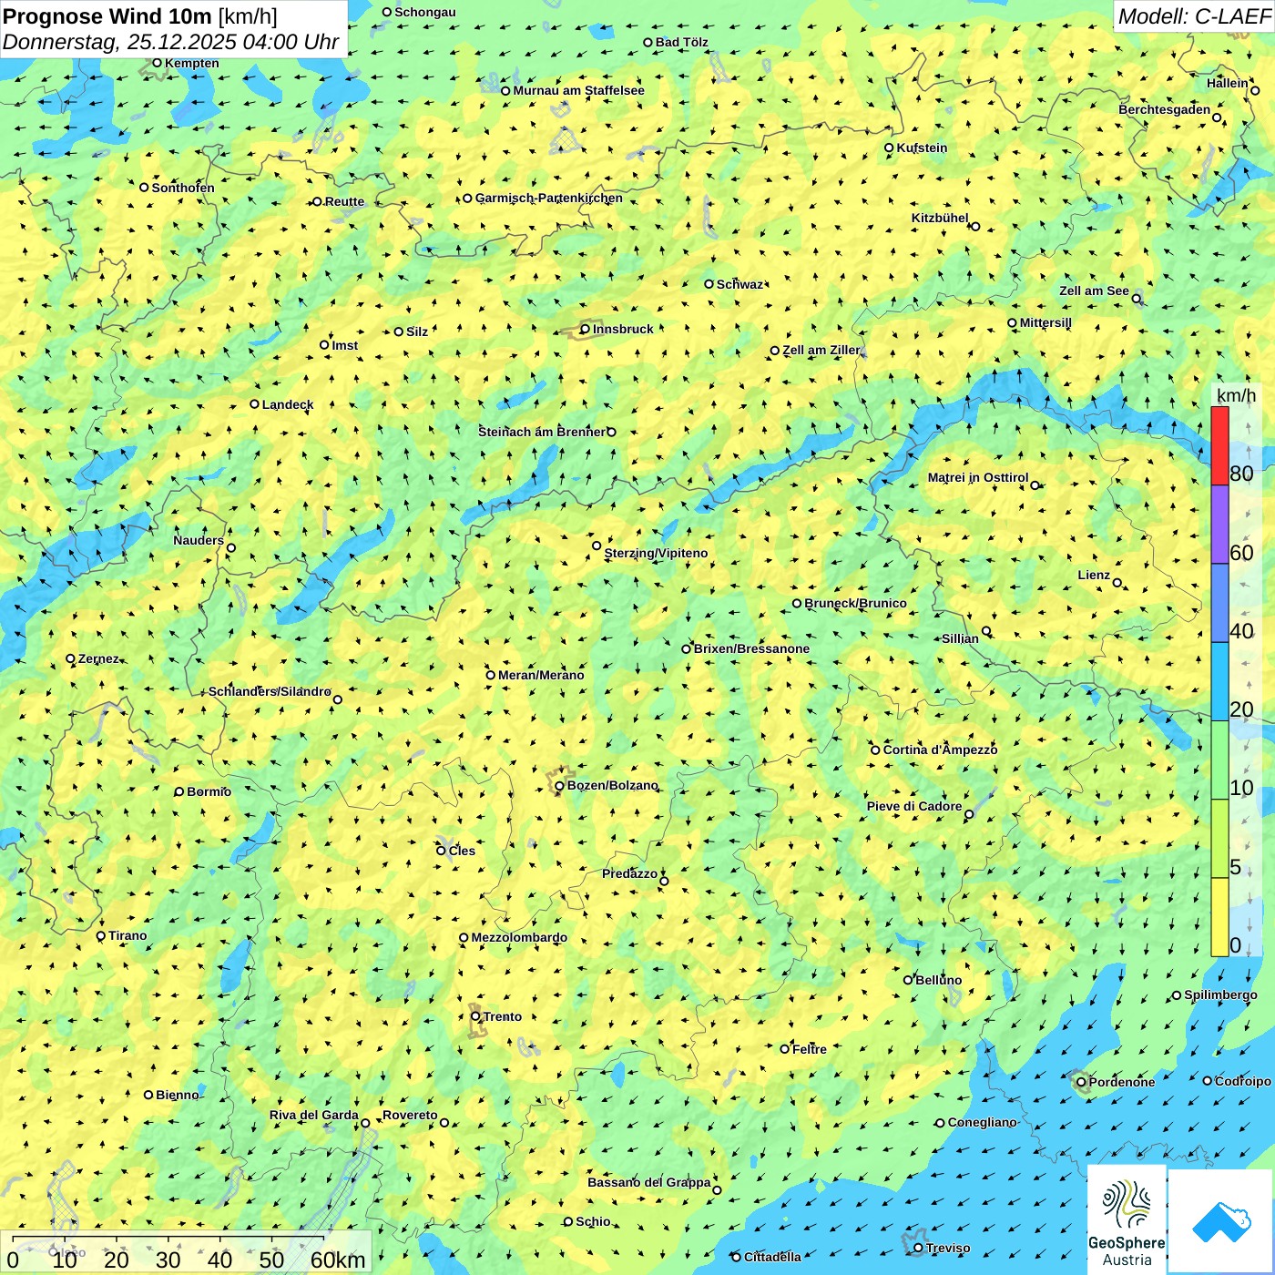Click the Brixen/Bressanone label
The height and width of the screenshot is (1275, 1275).
pyautogui.click(x=751, y=648)
